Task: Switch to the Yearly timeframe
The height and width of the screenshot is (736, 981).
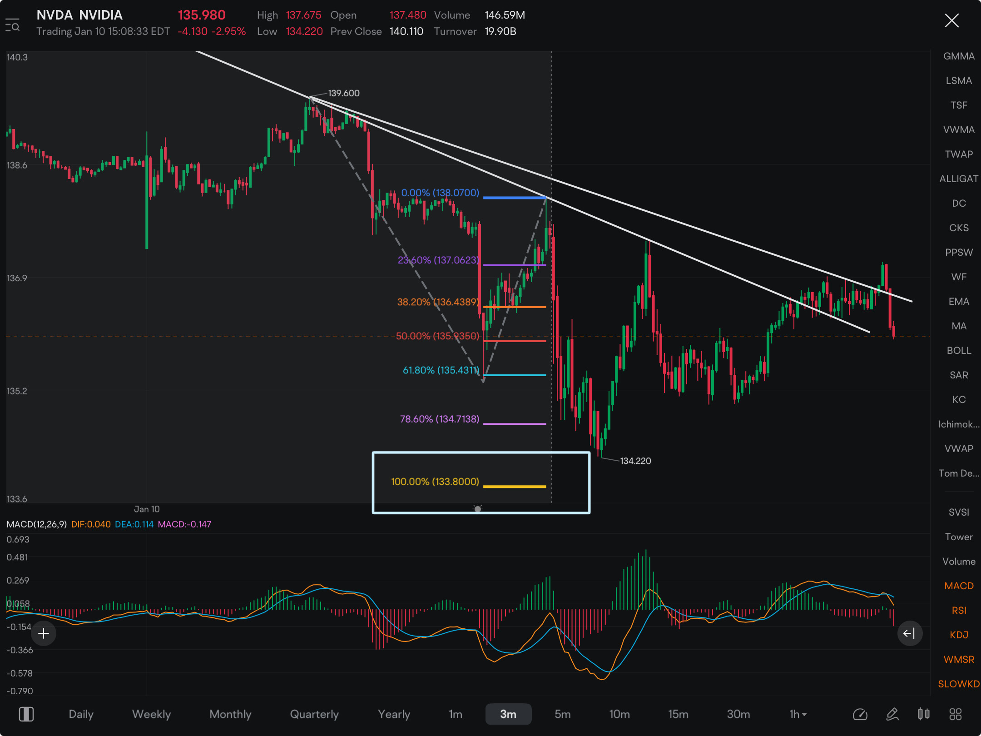Action: [394, 714]
